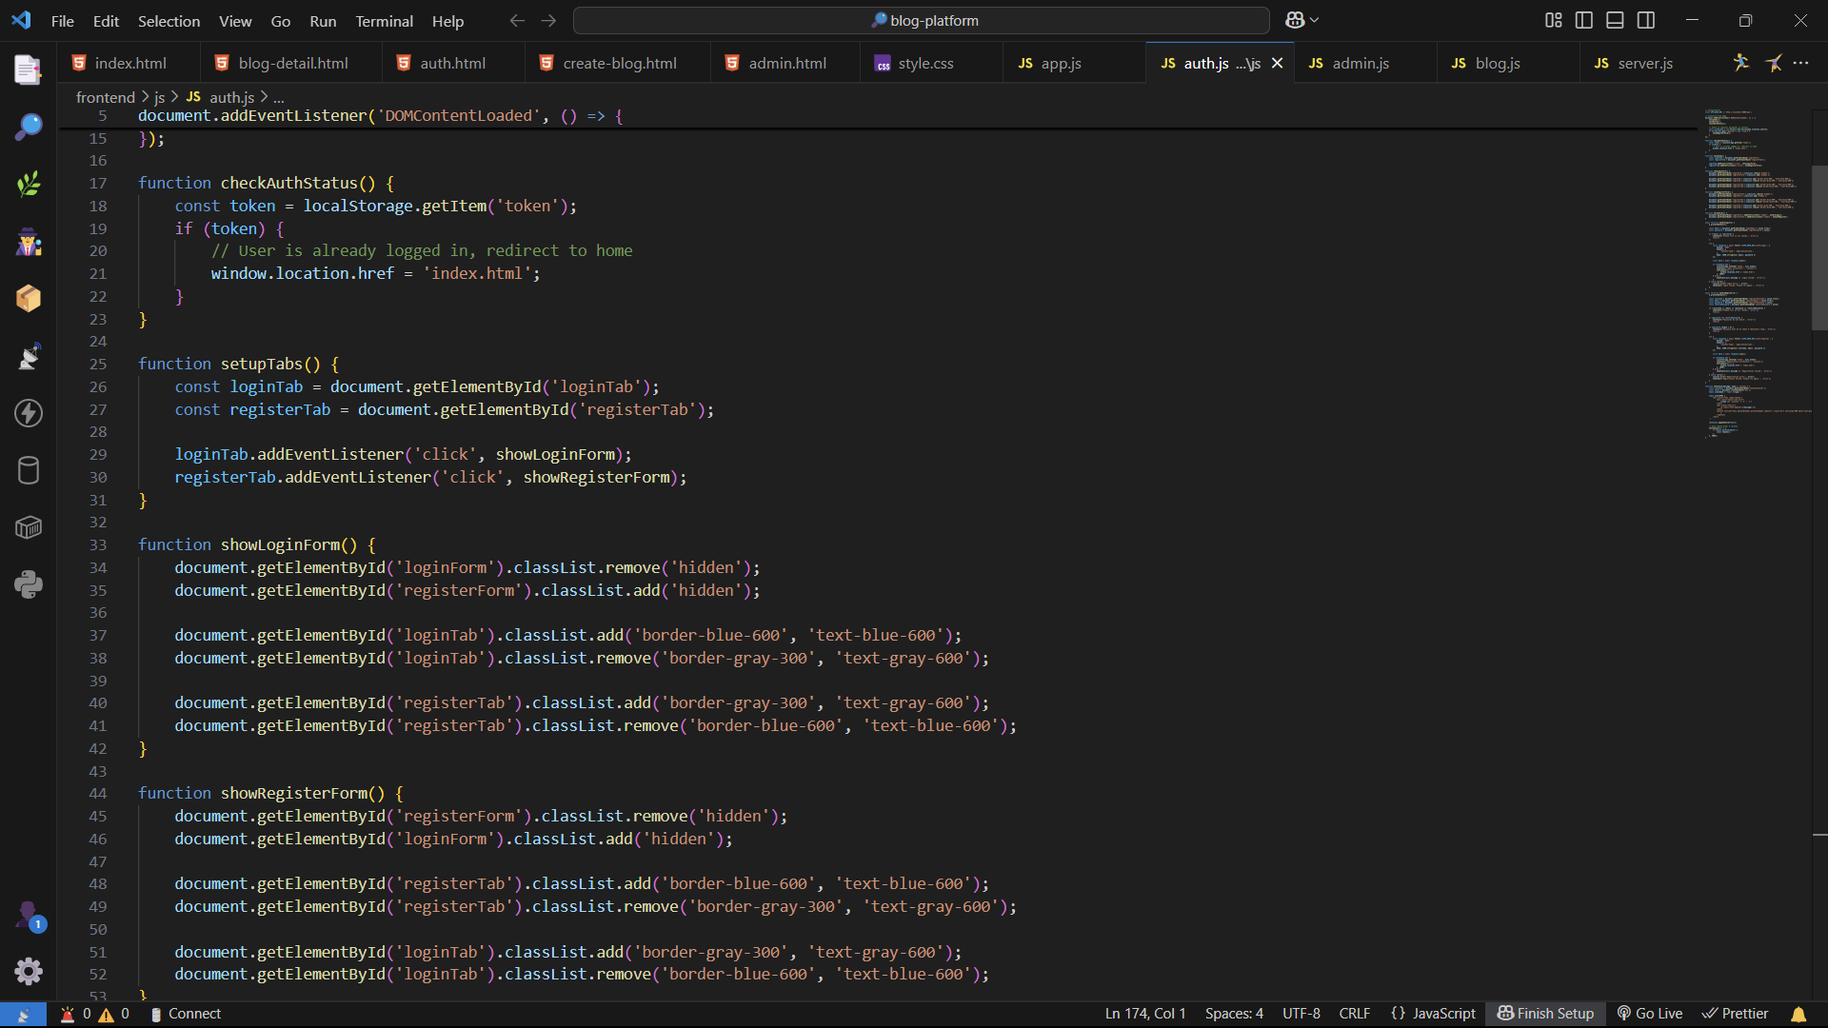Screen dimensions: 1828x1028
Task: Open the package-box Extensions icon
Action: click(x=28, y=298)
